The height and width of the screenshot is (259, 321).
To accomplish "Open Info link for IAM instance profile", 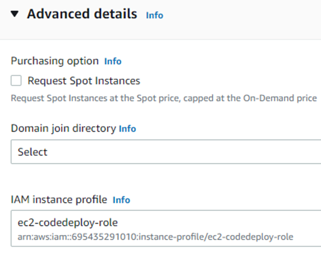I will 122,200.
